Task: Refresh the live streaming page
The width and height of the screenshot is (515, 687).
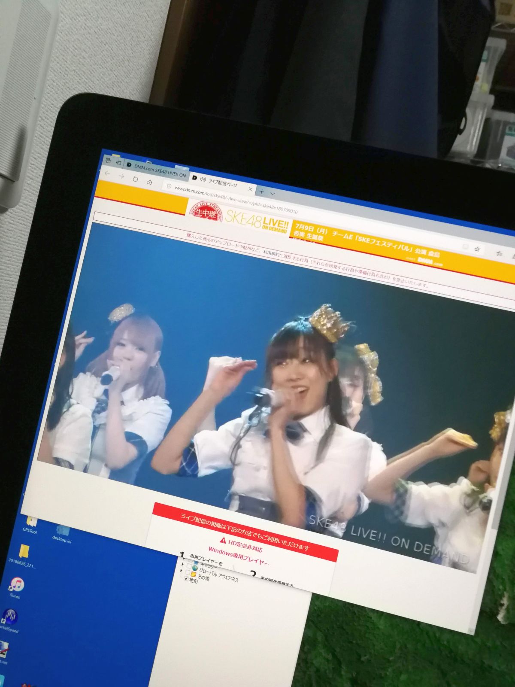Action: coord(135,179)
